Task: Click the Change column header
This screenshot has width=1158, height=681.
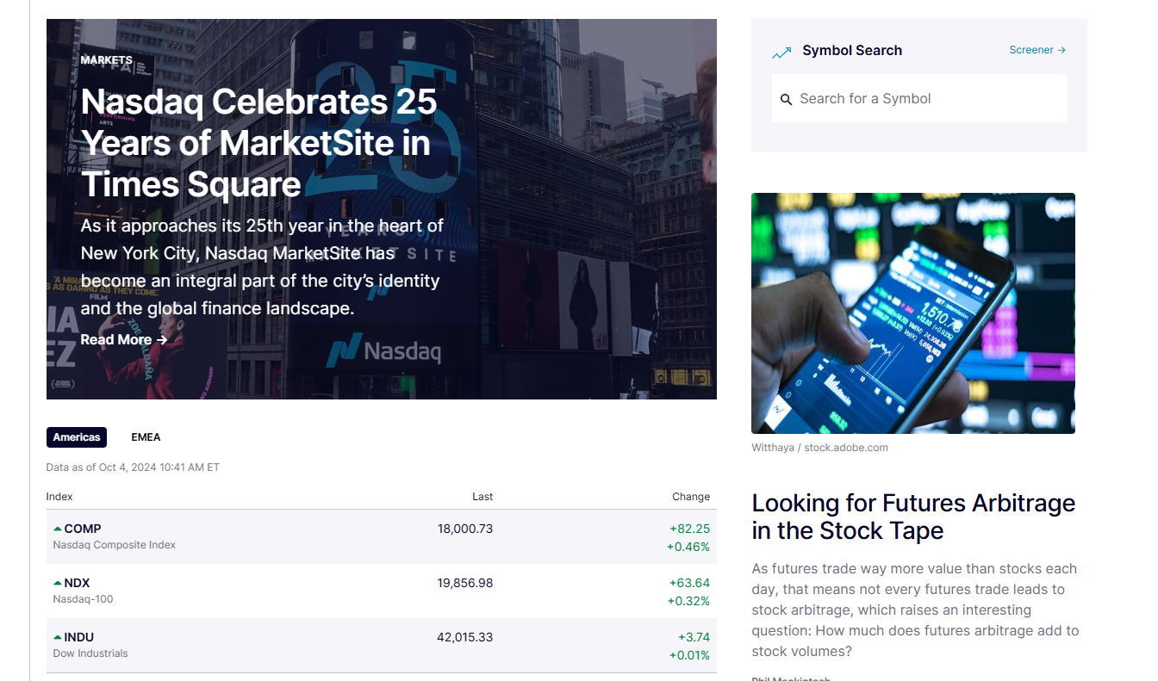Action: tap(691, 497)
